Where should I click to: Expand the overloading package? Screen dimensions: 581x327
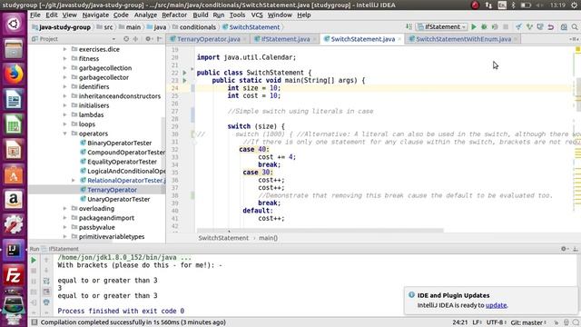click(64, 208)
